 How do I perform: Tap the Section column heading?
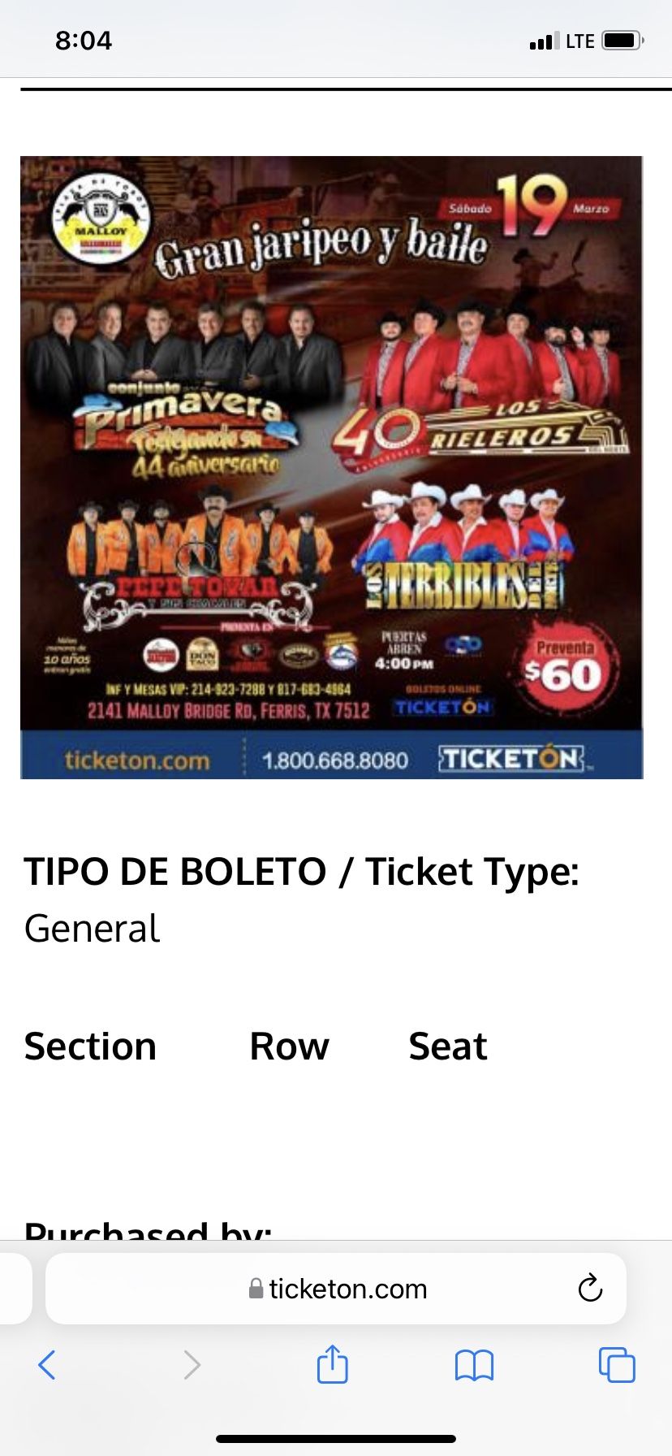[90, 1046]
